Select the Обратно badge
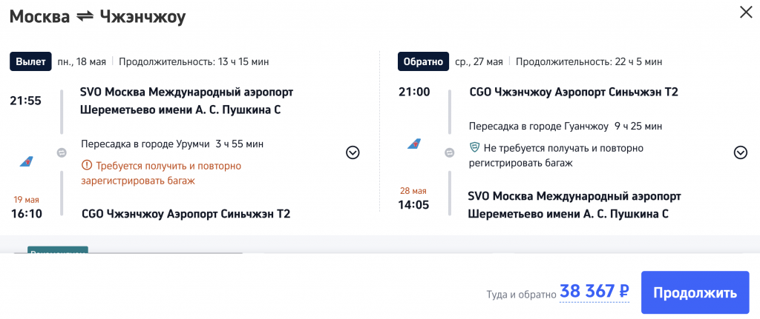This screenshot has width=760, height=319. tap(423, 61)
